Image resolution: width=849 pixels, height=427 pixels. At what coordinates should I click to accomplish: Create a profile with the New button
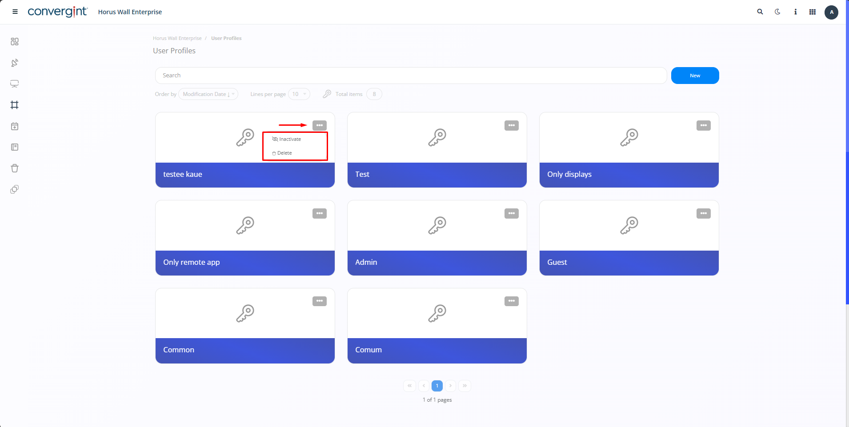point(694,75)
